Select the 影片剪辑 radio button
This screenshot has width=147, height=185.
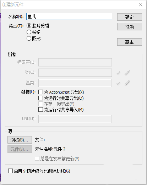(29, 26)
